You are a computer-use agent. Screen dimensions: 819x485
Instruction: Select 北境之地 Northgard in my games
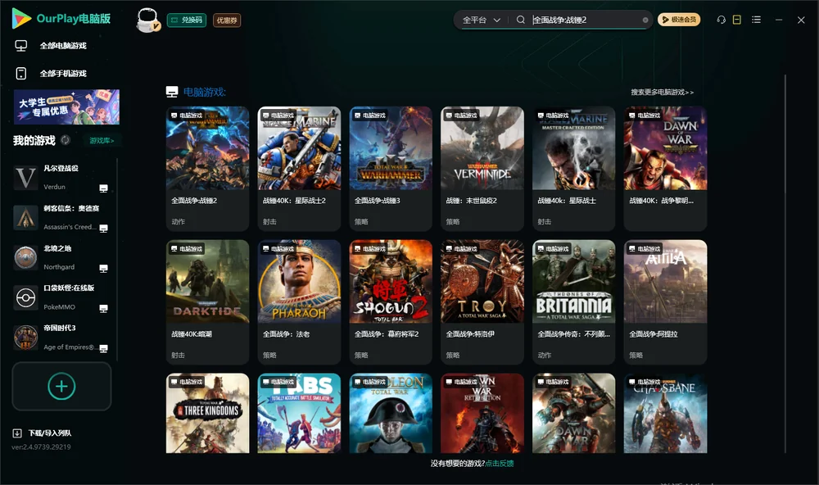(x=61, y=257)
